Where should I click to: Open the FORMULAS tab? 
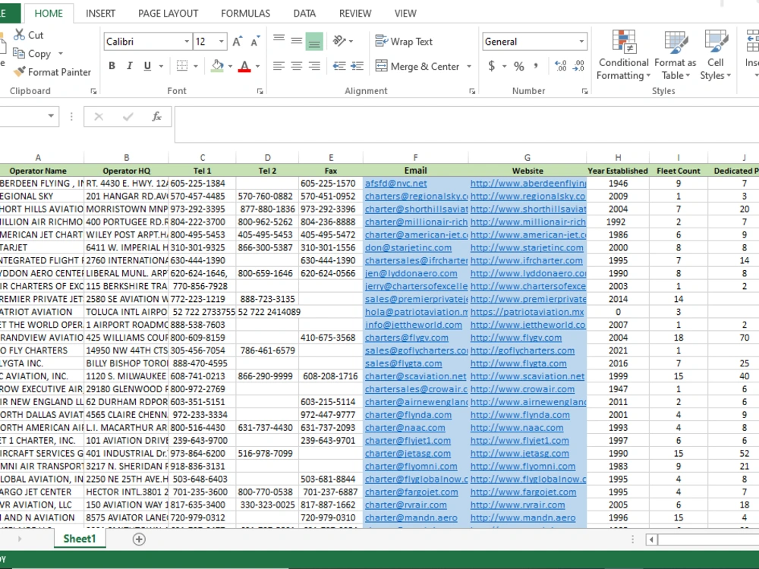245,14
